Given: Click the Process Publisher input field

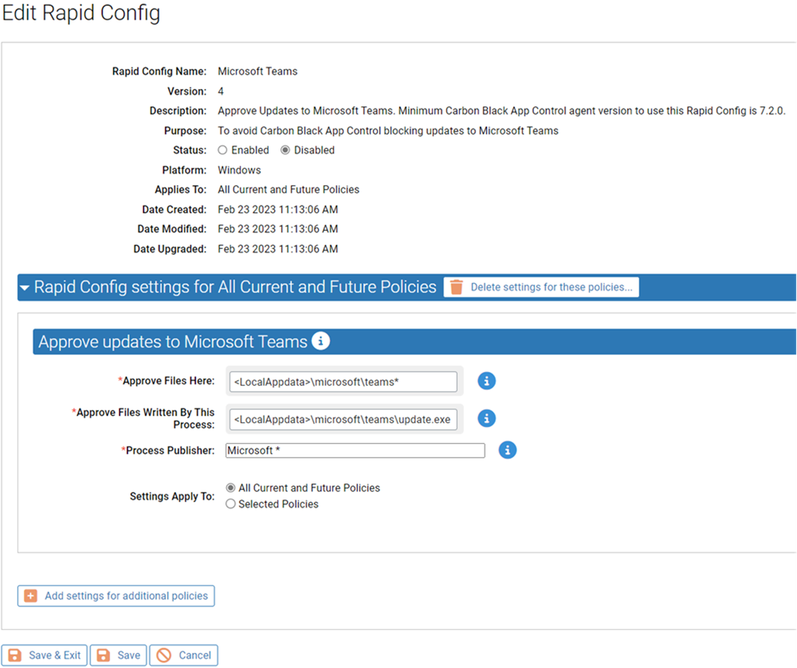Looking at the screenshot, I should pos(355,450).
